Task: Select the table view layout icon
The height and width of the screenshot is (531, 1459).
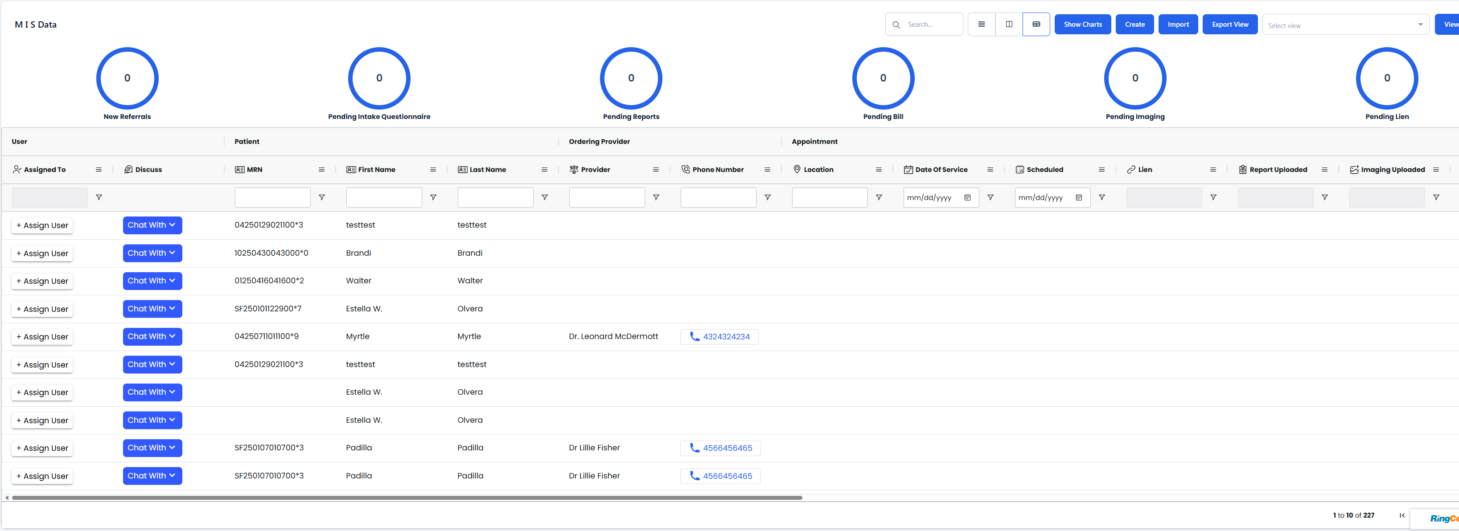Action: pyautogui.click(x=1037, y=25)
